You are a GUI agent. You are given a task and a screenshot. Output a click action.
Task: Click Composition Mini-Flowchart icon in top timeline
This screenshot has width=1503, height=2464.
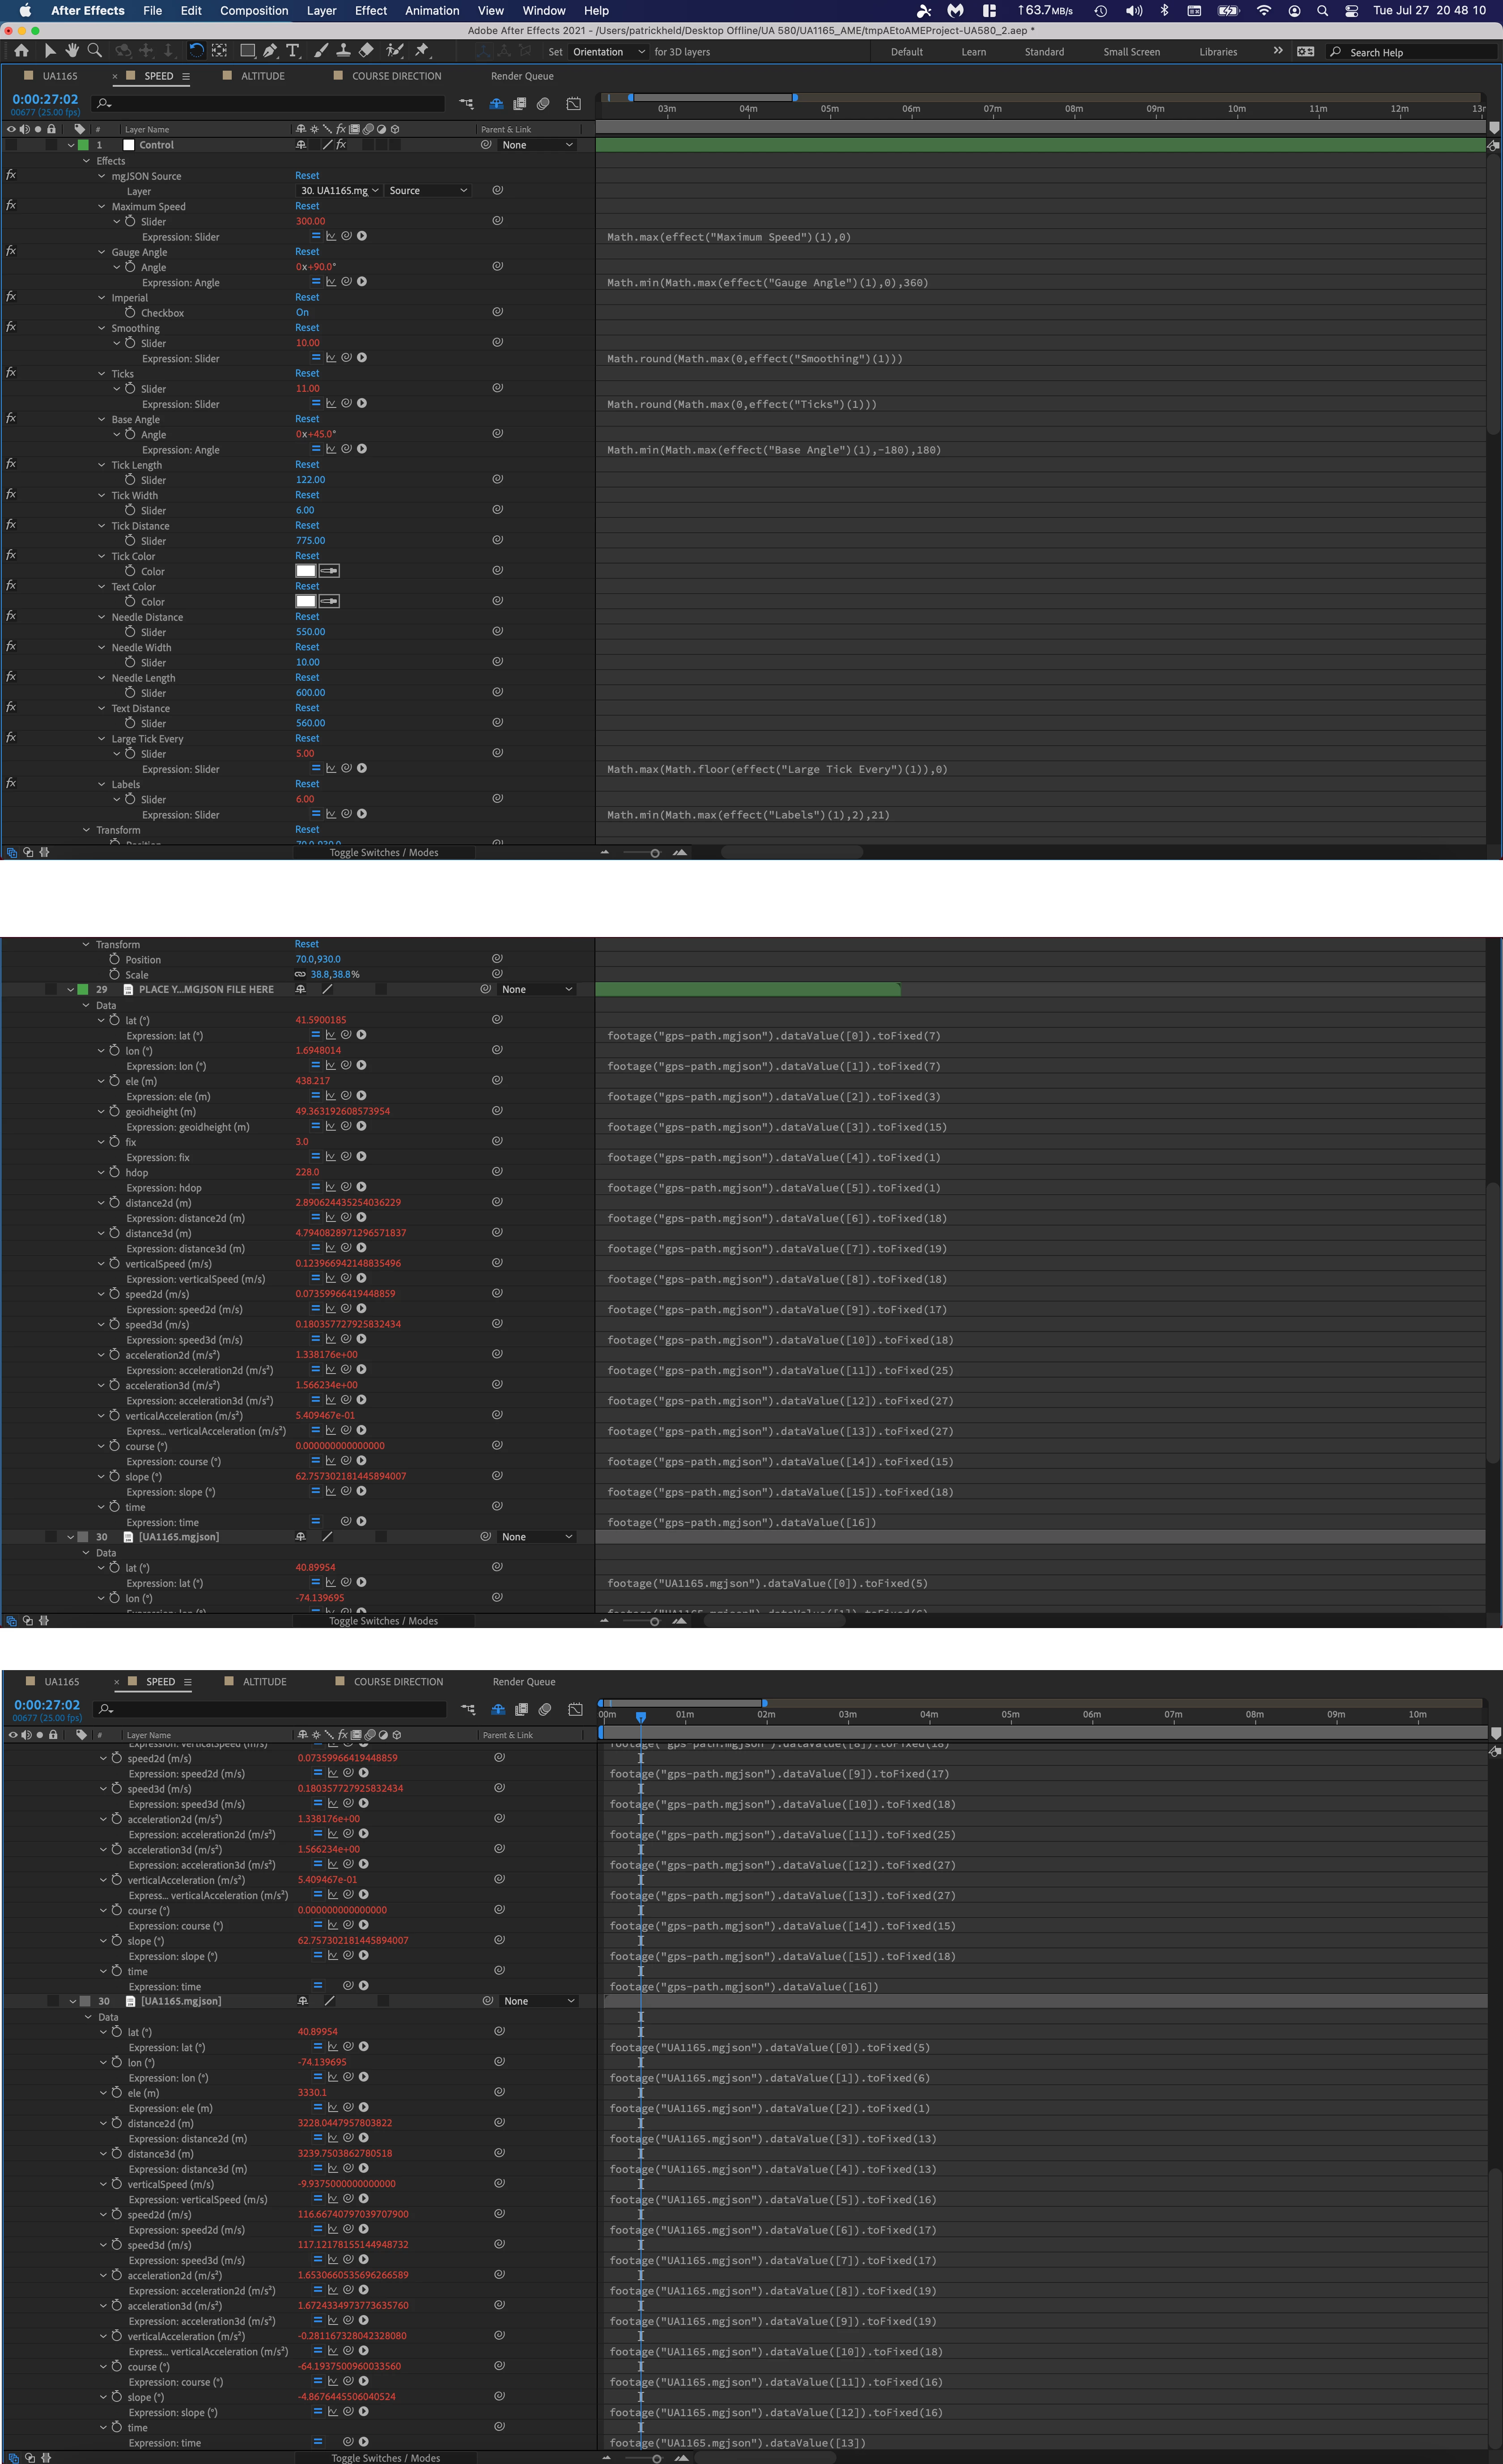[466, 103]
